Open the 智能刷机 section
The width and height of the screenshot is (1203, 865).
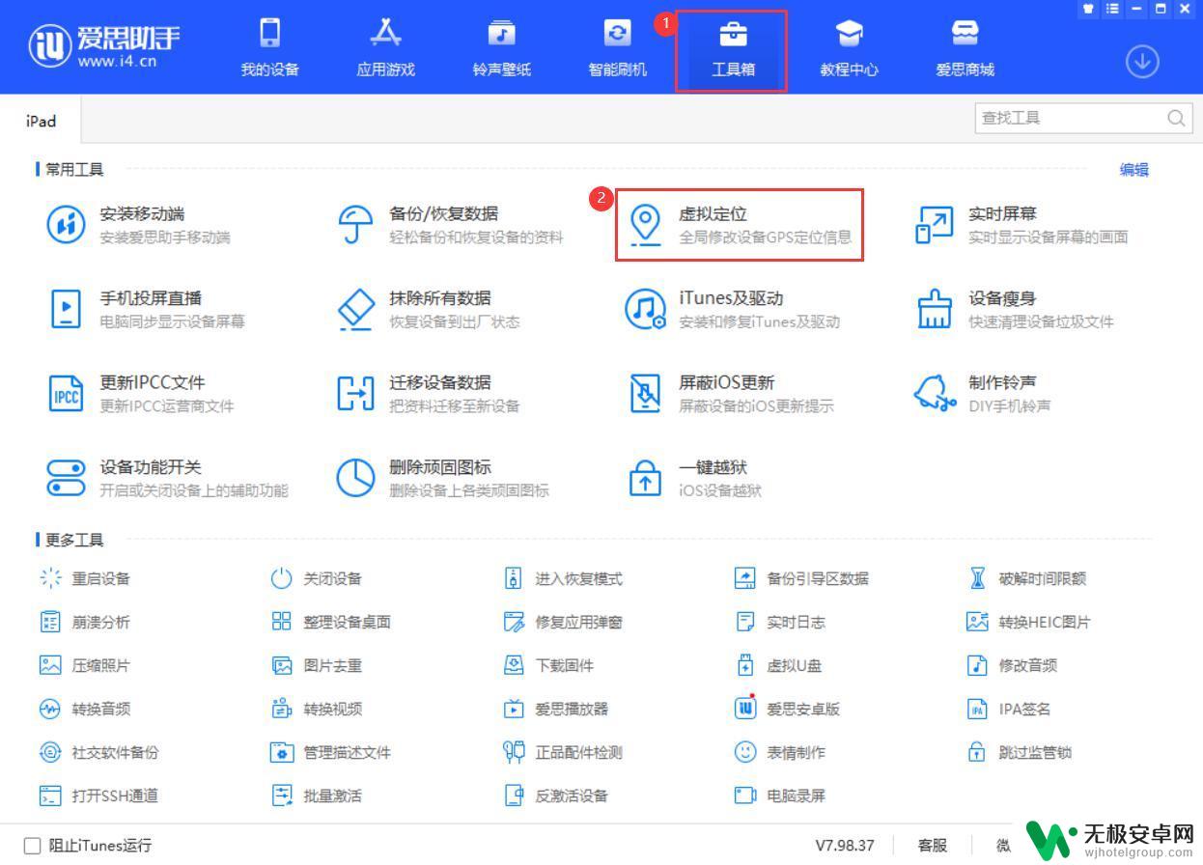(x=618, y=48)
